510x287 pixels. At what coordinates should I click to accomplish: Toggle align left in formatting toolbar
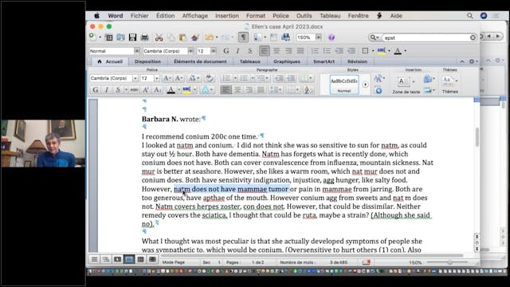tap(265, 51)
